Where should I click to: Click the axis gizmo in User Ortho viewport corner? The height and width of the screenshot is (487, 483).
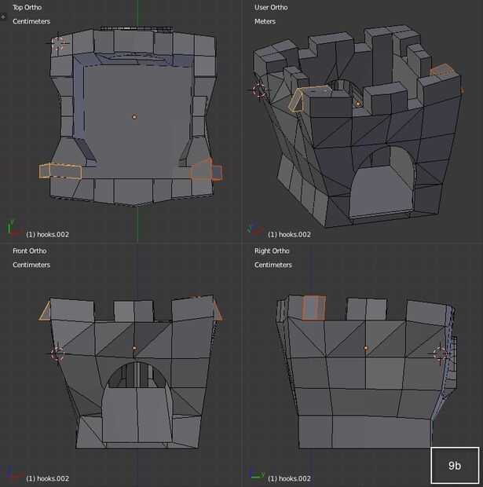pos(255,229)
